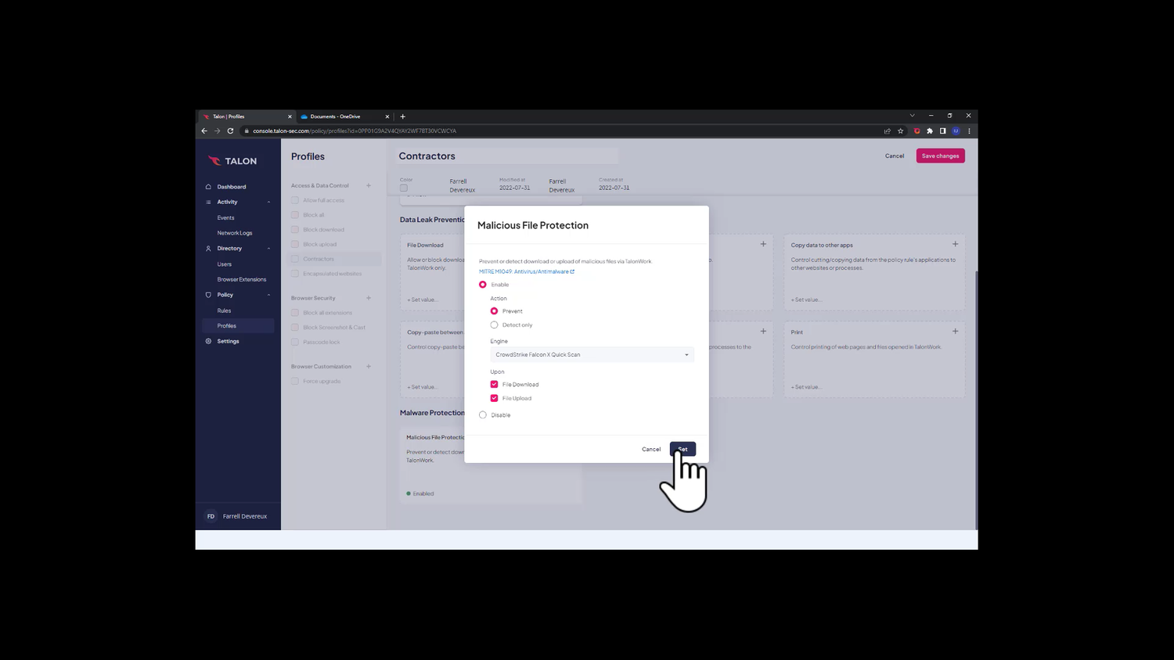1174x660 pixels.
Task: Bookmark the page with the star icon
Action: (901, 131)
